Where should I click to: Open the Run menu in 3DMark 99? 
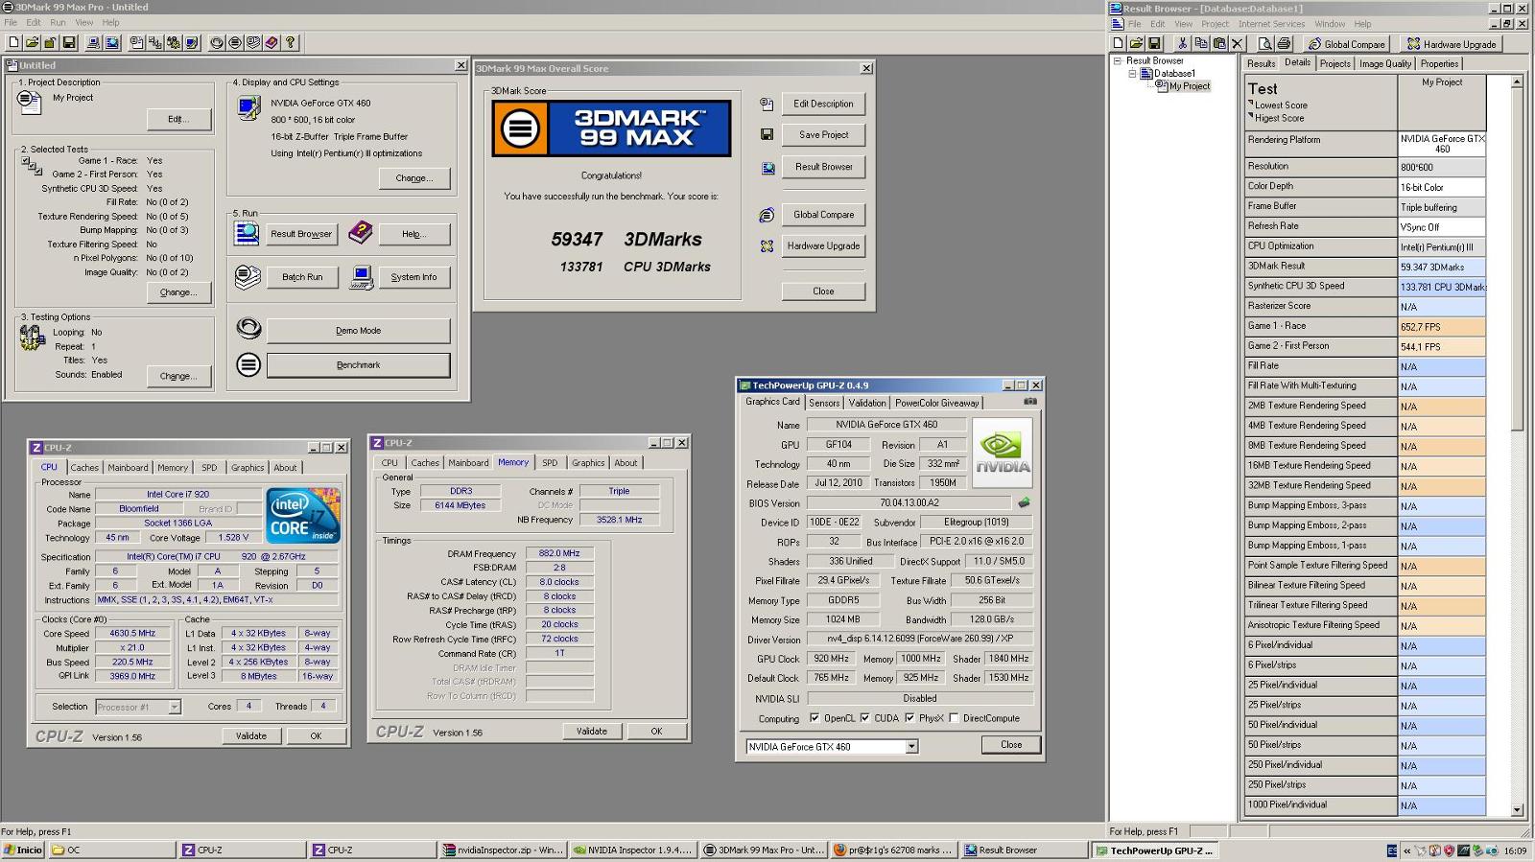pyautogui.click(x=58, y=22)
